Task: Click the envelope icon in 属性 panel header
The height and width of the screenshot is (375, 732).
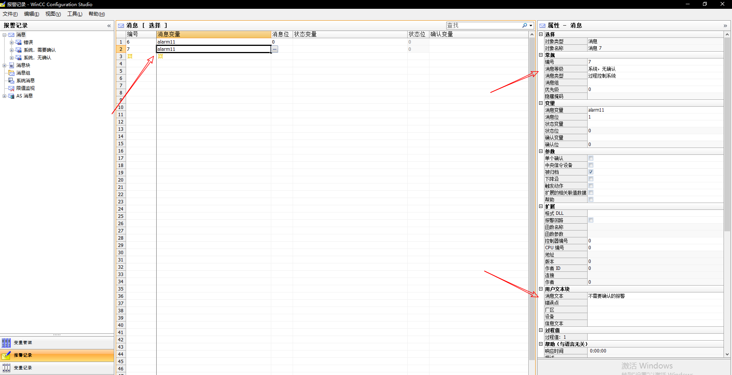Action: [543, 26]
